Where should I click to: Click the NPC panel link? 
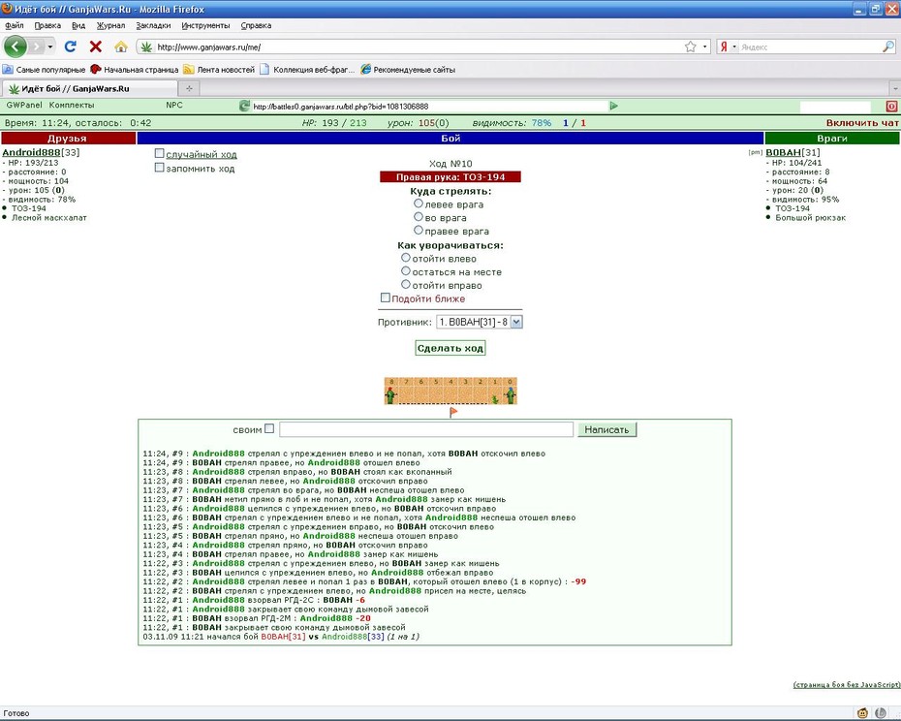174,106
